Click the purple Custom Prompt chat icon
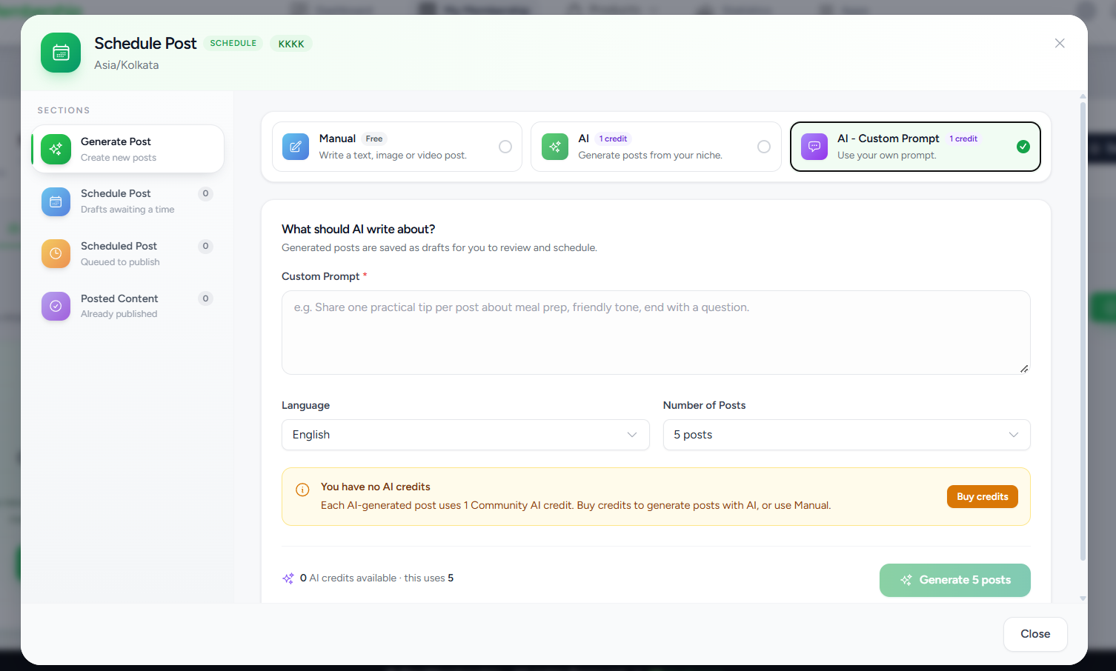Image resolution: width=1116 pixels, height=671 pixels. (814, 147)
